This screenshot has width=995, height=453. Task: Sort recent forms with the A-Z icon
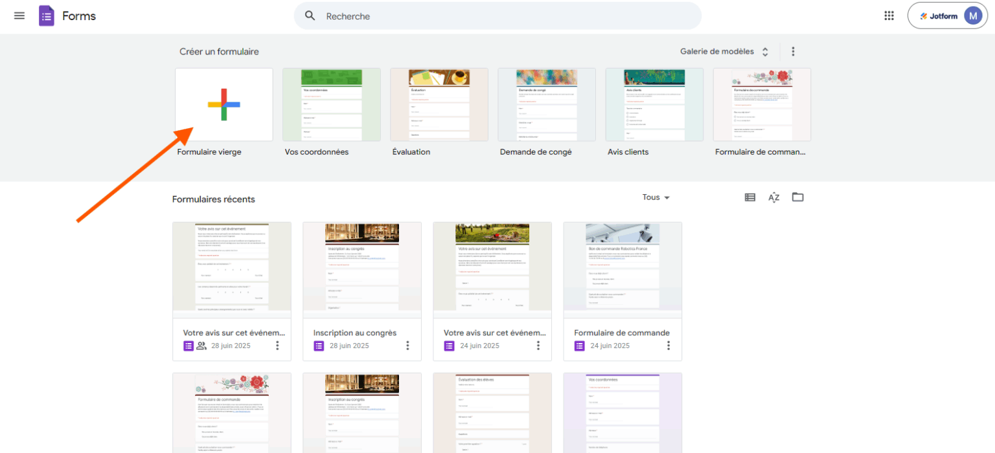click(x=773, y=197)
